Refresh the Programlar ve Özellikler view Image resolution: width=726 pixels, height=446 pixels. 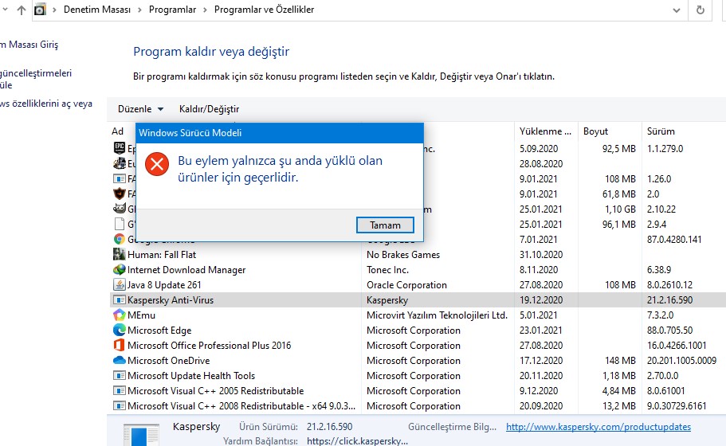[700, 10]
